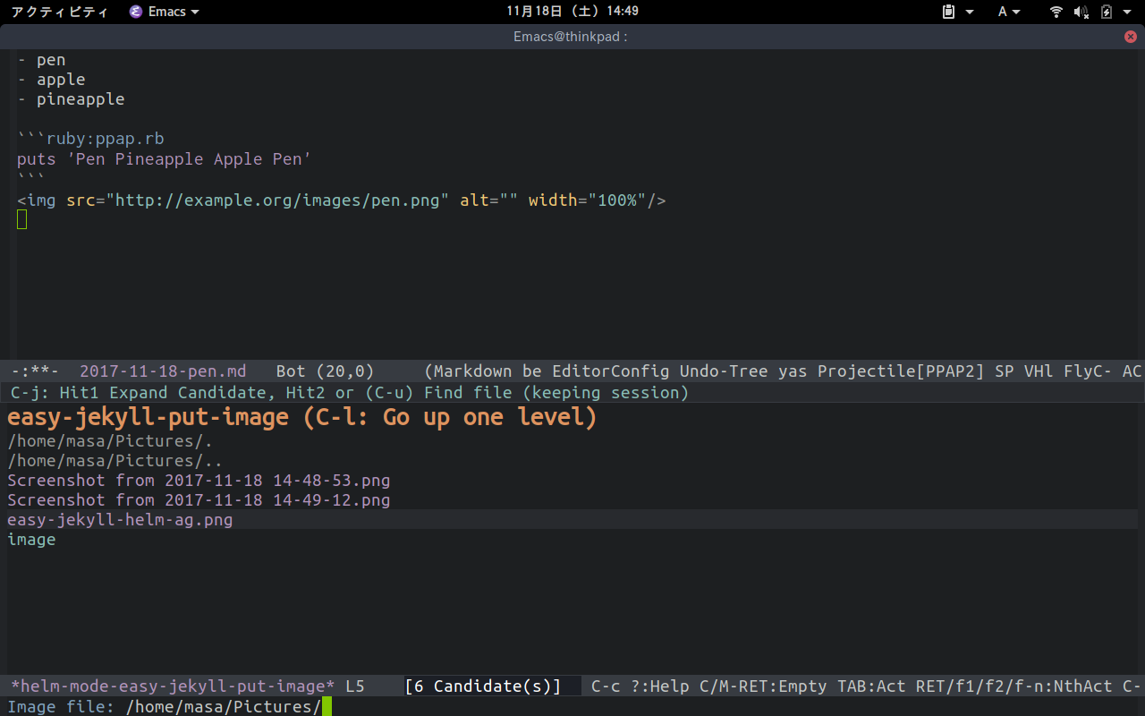Open the Emacs application menu

[164, 12]
